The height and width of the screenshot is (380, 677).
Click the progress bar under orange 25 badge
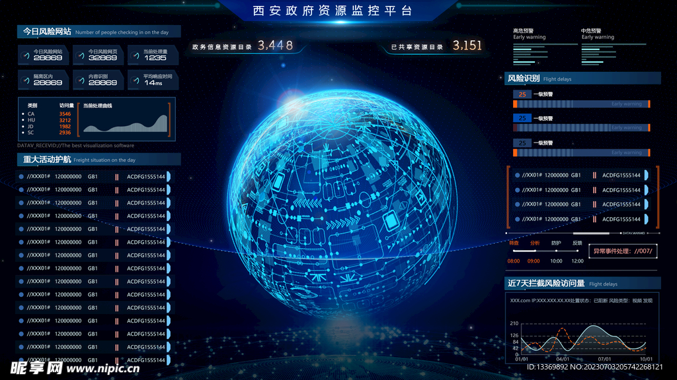[x=582, y=104]
